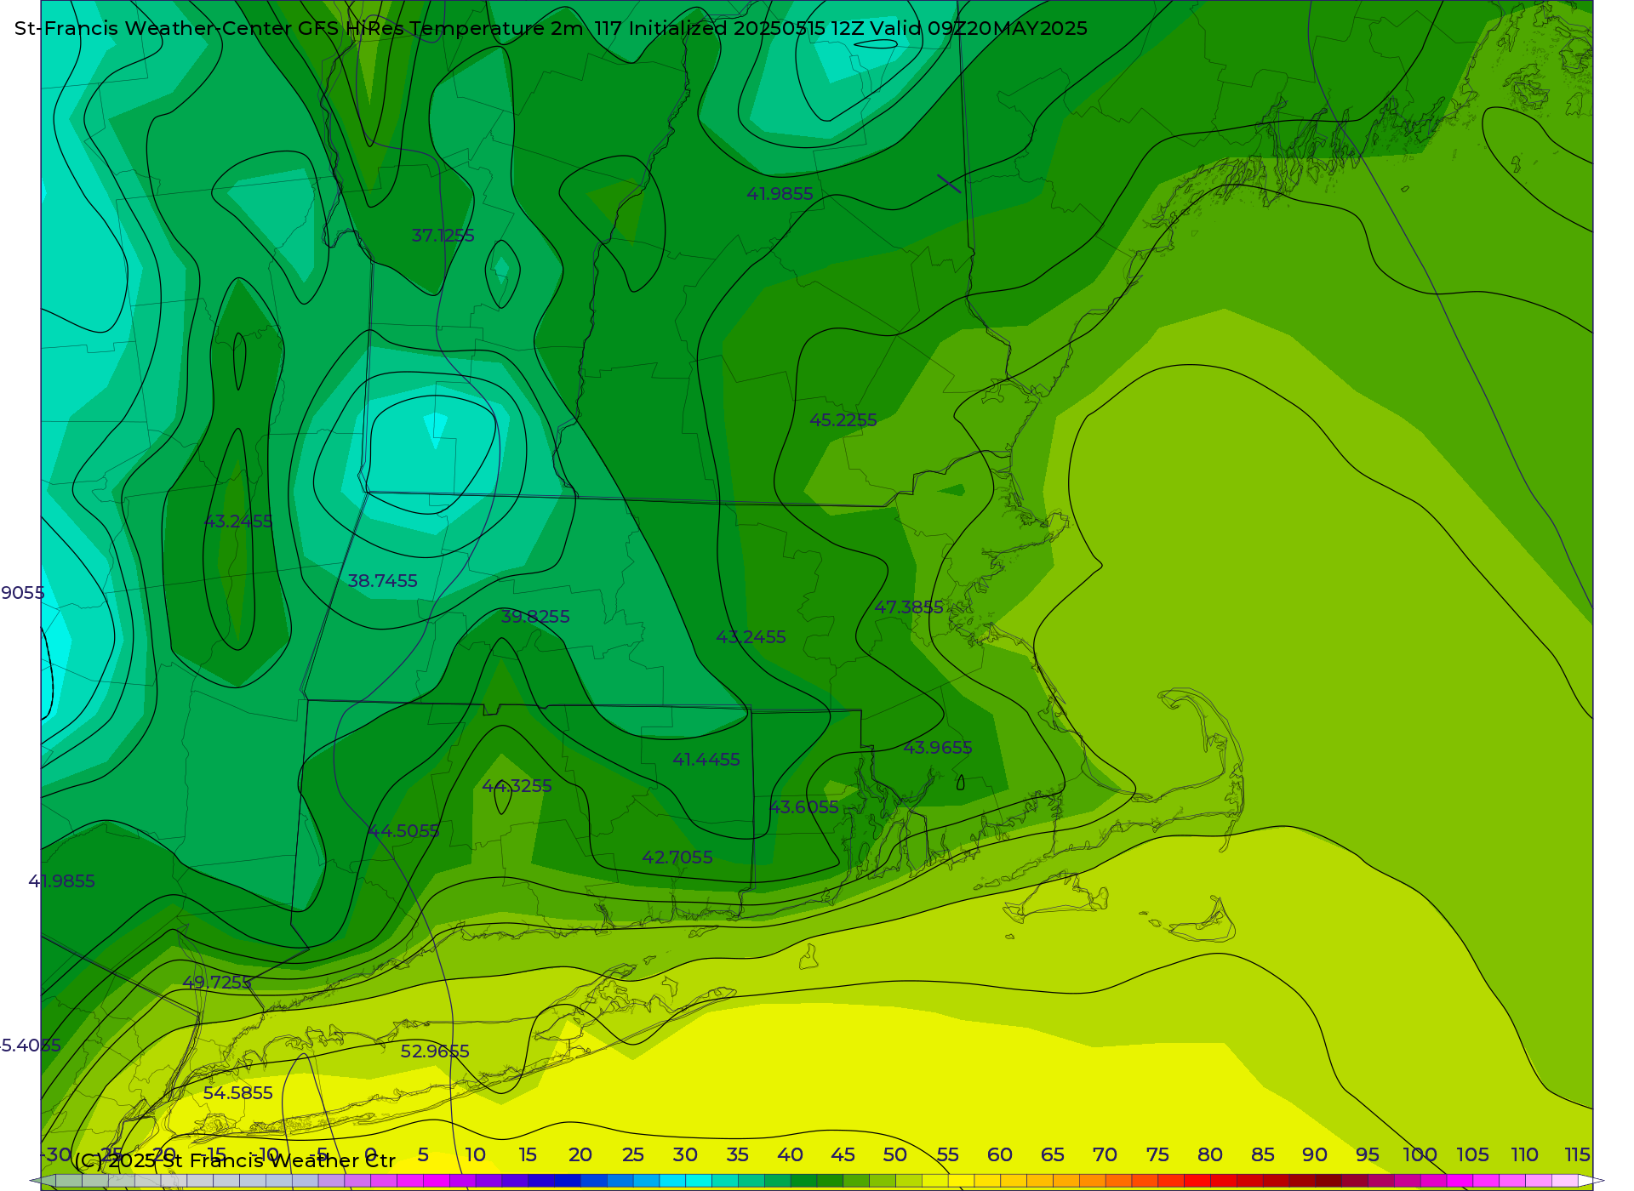The height and width of the screenshot is (1191, 1634).
Task: Click the 47.3855 temperature label
Action: (909, 607)
